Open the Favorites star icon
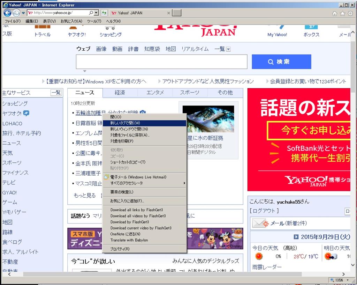Viewport: 357px width, 285px height. pyautogui.click(x=342, y=14)
